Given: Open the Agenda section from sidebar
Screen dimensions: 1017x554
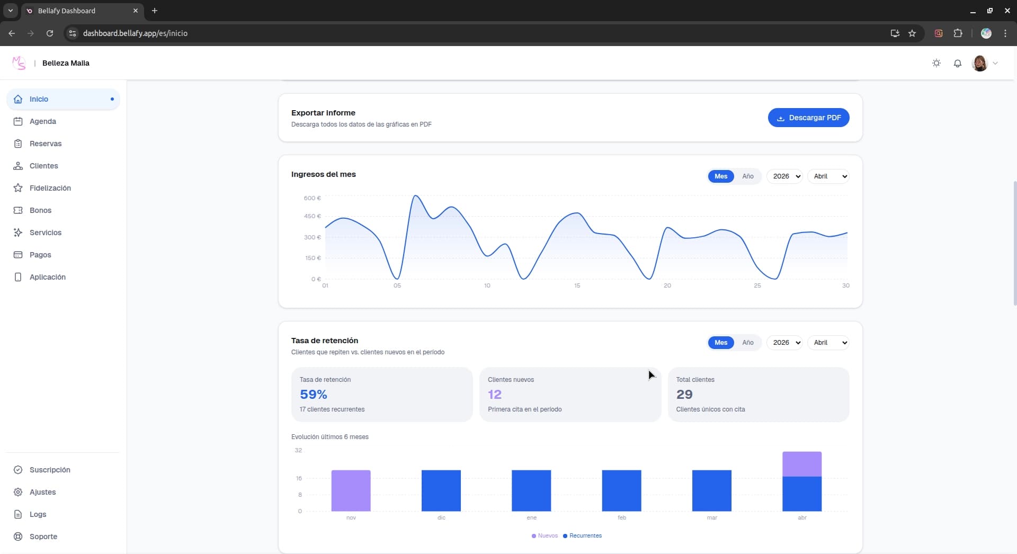Looking at the screenshot, I should click(x=42, y=121).
